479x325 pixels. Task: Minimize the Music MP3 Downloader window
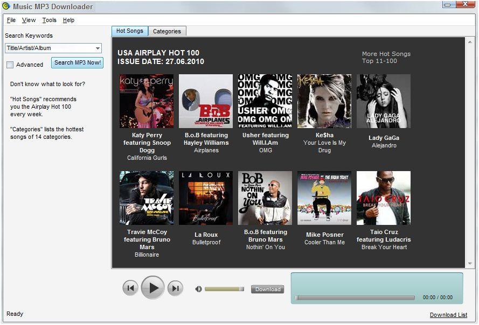coord(448,4)
